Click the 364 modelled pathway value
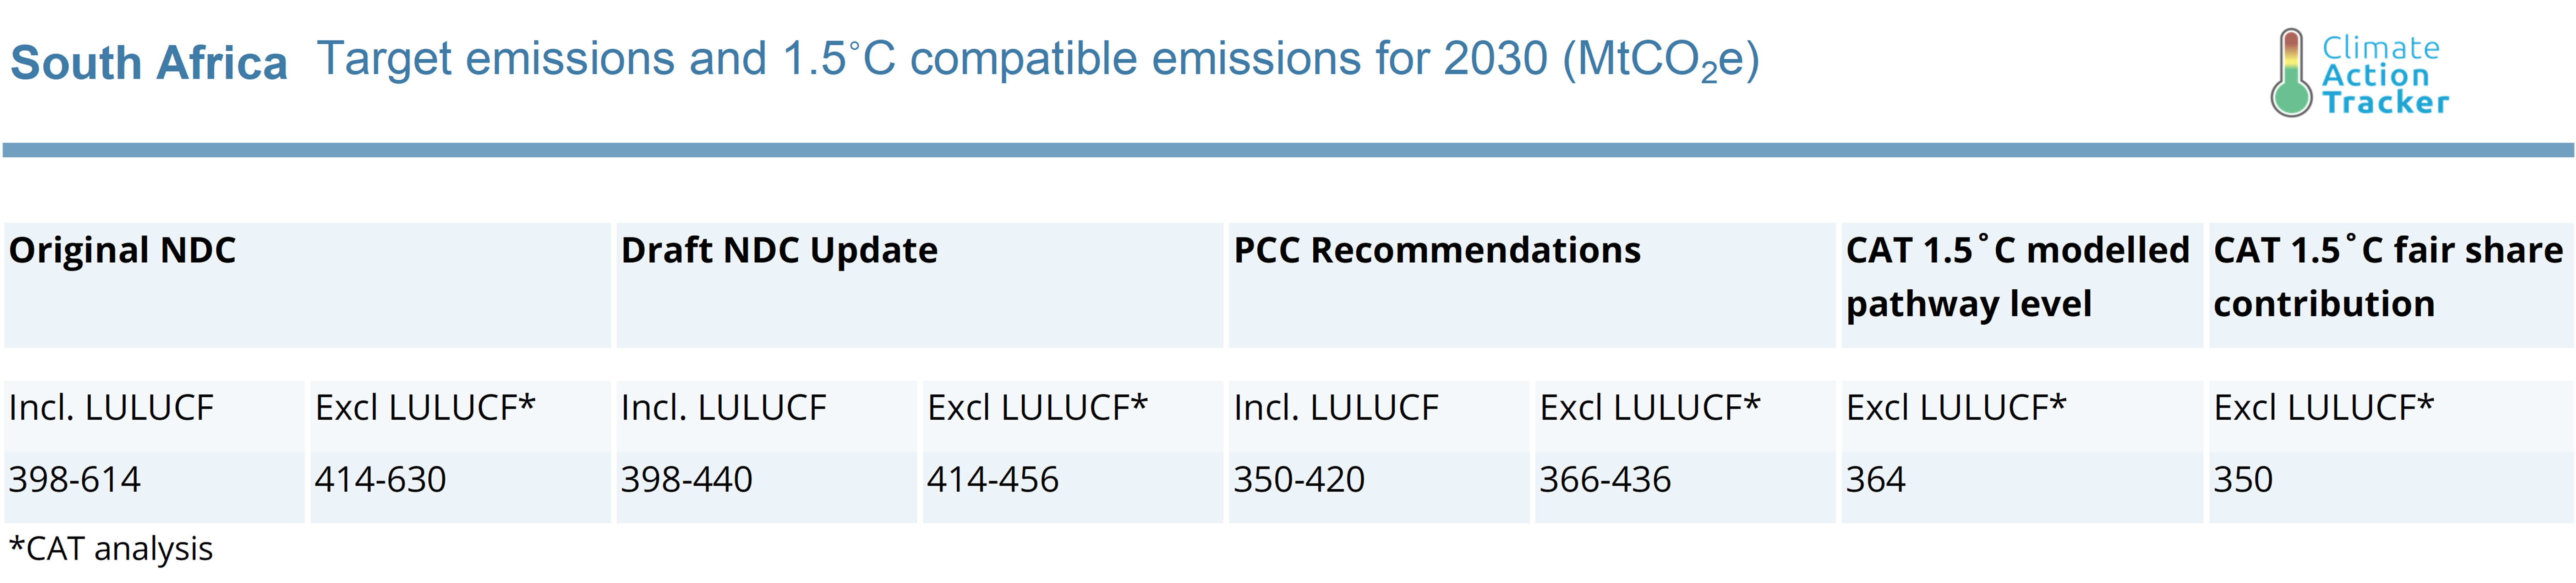Image resolution: width=2576 pixels, height=583 pixels. [x=1876, y=480]
